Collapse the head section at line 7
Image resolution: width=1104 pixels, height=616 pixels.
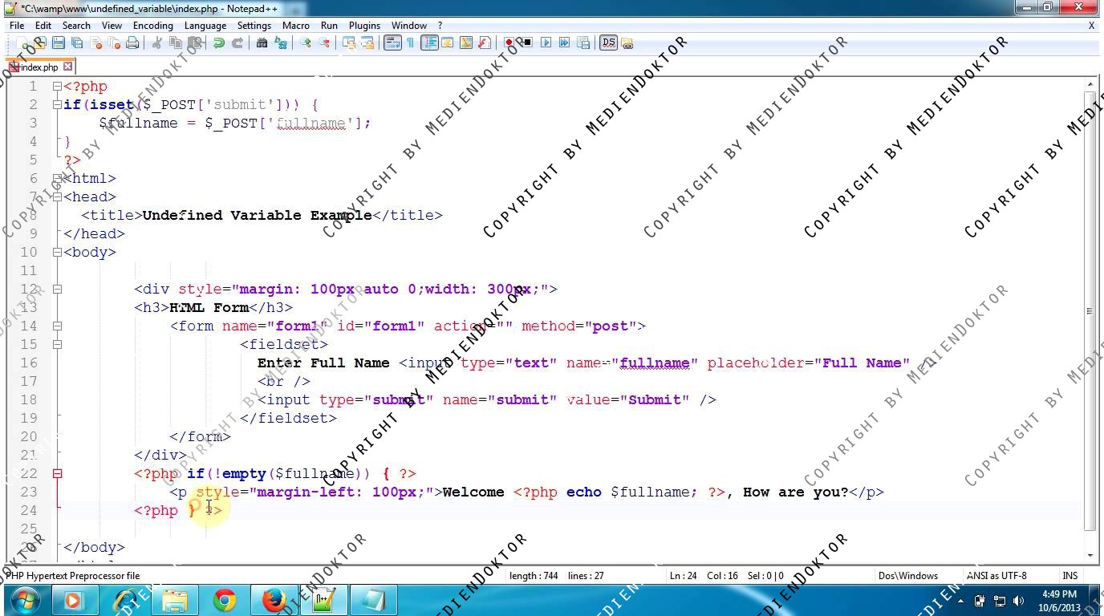click(57, 197)
